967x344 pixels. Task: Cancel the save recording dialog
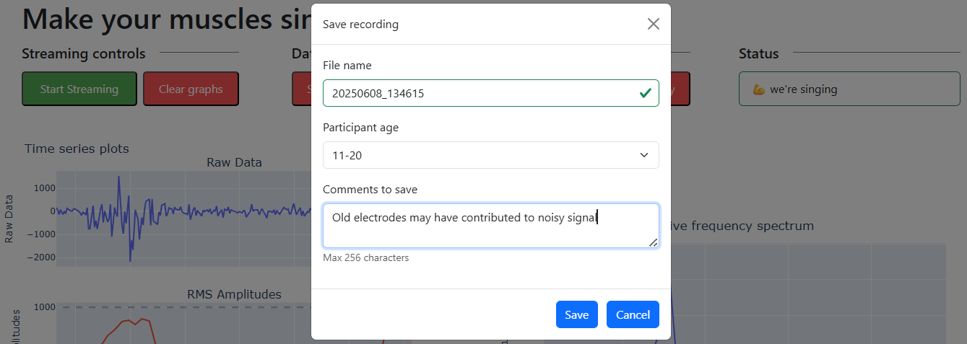(633, 314)
